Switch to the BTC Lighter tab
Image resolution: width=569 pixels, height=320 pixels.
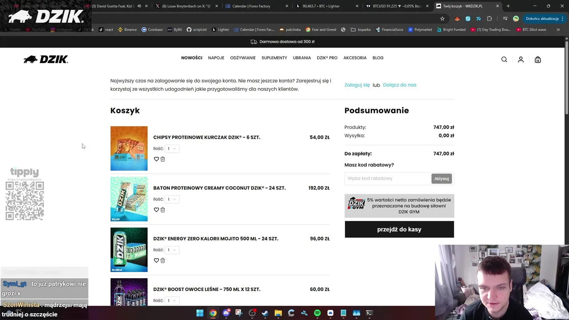click(x=325, y=6)
